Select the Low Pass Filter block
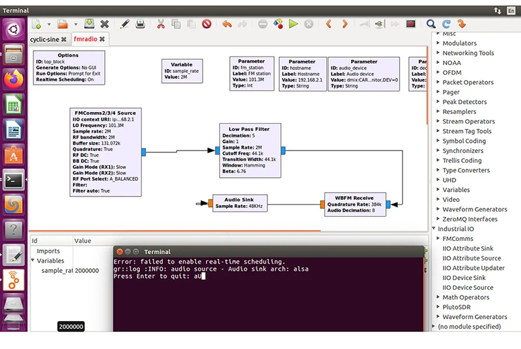Viewport: 521px width, 349px height. (x=250, y=150)
